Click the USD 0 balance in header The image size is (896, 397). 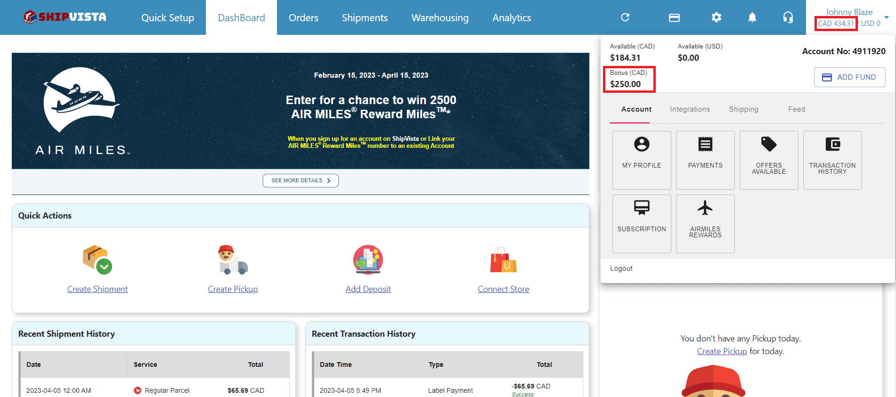871,24
